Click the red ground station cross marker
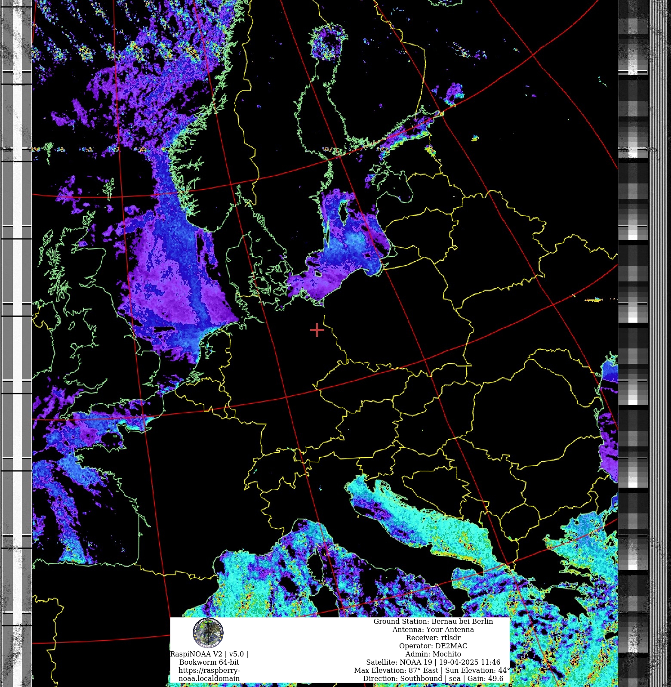Screen dimensions: 671x687 tap(317, 330)
